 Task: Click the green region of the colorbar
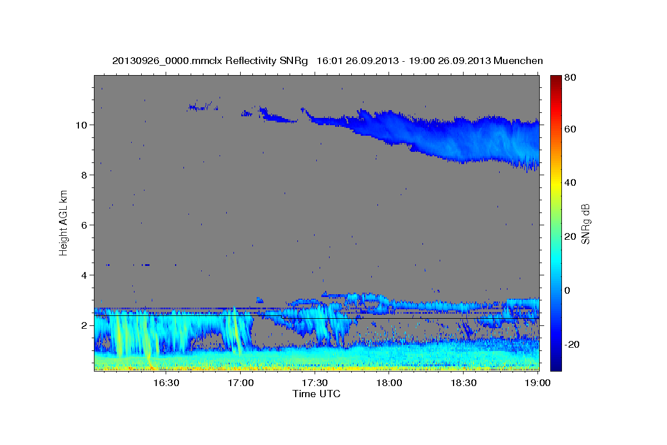(x=556, y=222)
